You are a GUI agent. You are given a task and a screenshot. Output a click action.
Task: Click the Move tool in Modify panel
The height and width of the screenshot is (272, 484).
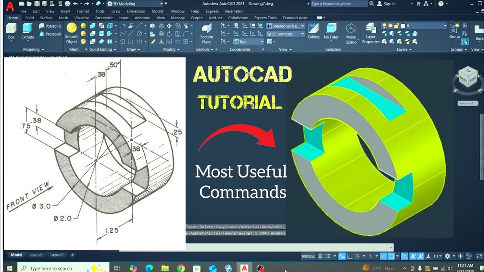click(x=169, y=26)
